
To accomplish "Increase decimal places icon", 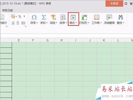I will 13,23.
